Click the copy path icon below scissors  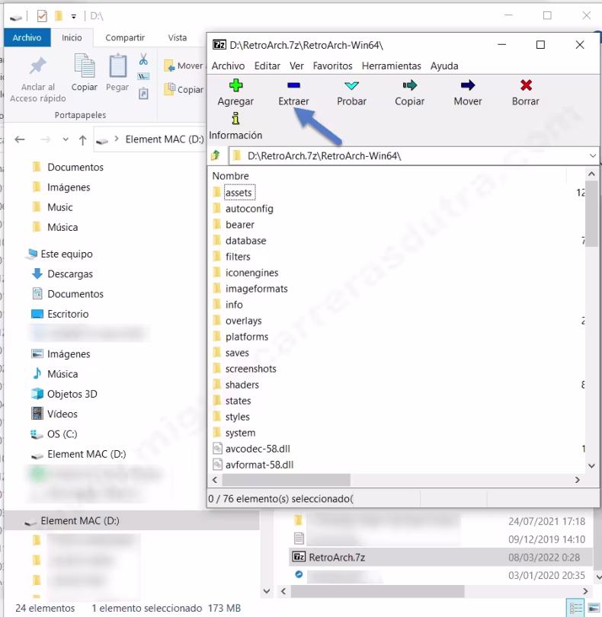point(143,76)
